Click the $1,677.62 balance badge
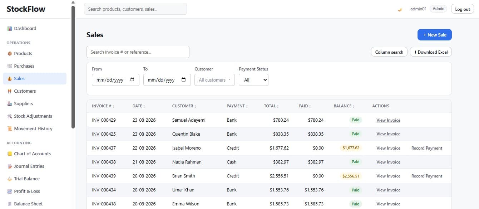The height and width of the screenshot is (209, 479). [351, 148]
